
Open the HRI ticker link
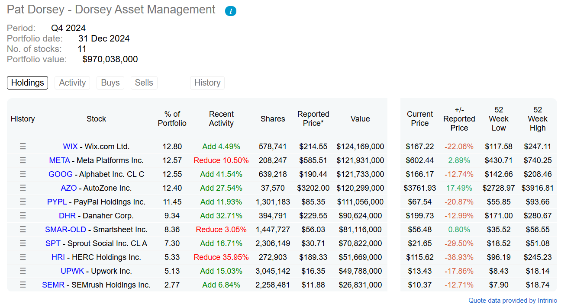pyautogui.click(x=58, y=257)
